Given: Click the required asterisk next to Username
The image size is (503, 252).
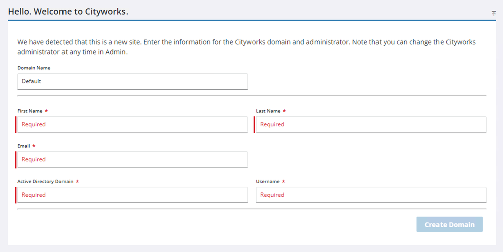Looking at the screenshot, I should [x=283, y=181].
